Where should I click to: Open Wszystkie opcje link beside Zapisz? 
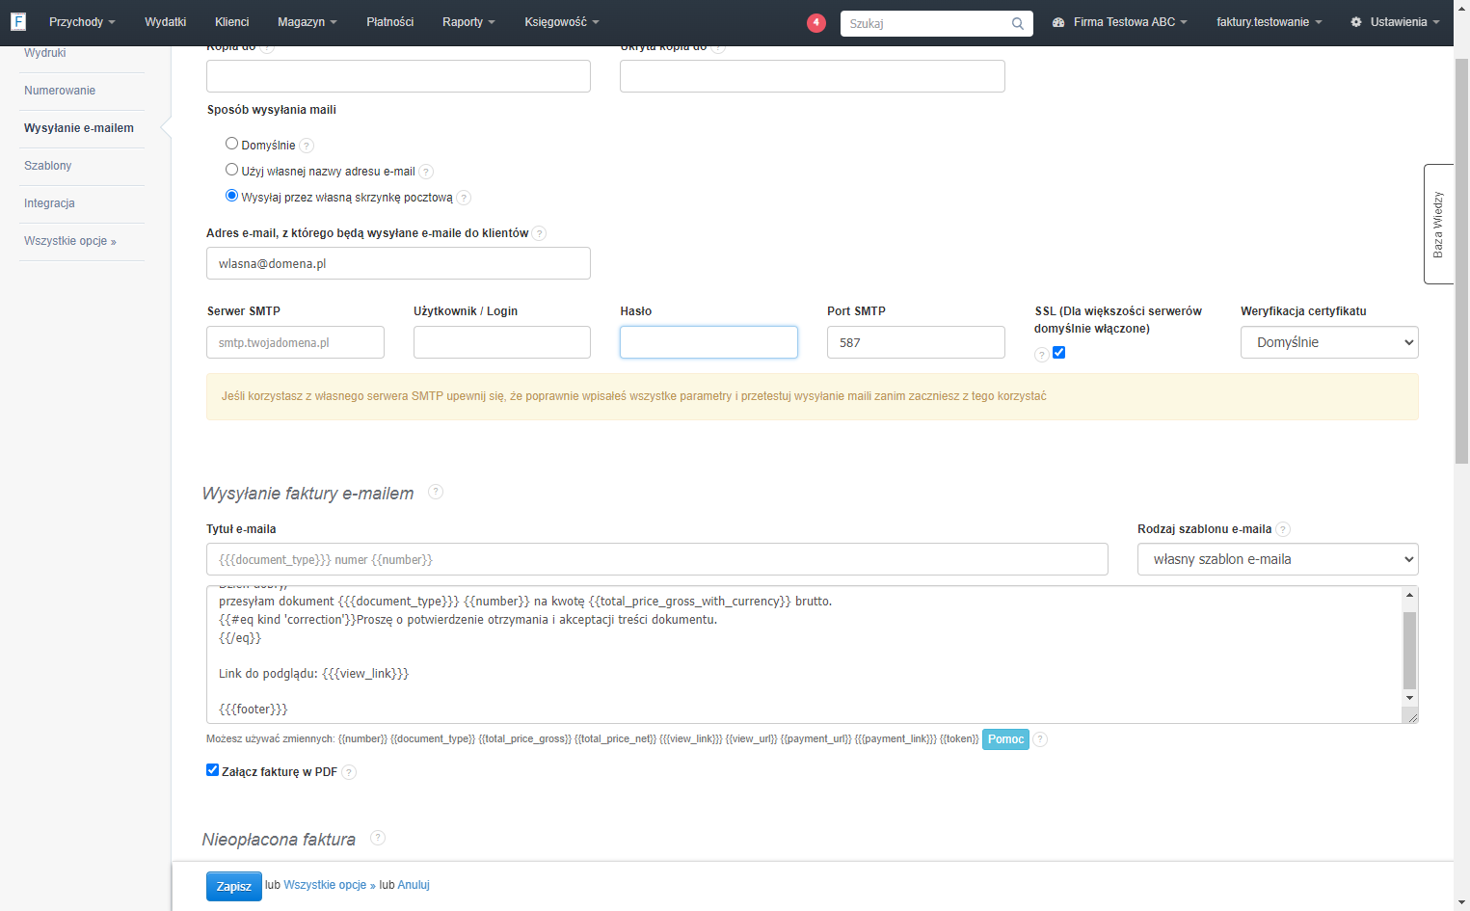coord(330,885)
